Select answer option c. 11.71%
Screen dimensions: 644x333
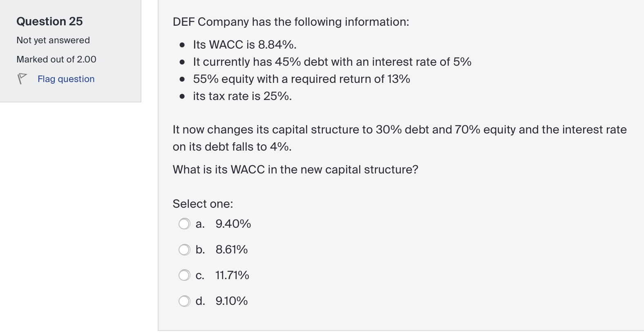click(x=185, y=275)
